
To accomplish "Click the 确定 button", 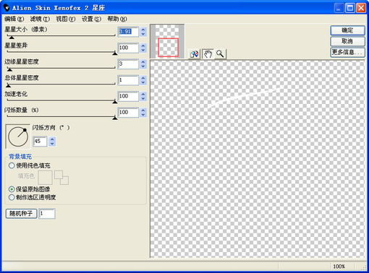I will click(x=347, y=30).
